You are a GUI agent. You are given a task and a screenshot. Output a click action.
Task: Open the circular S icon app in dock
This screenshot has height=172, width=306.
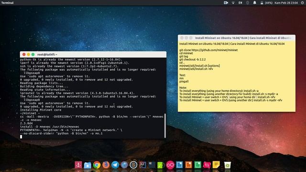pos(133,165)
